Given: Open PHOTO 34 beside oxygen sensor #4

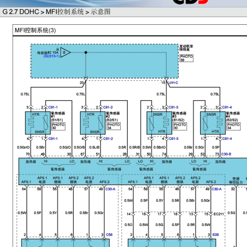Looking at the screenshot, I should (233, 126).
